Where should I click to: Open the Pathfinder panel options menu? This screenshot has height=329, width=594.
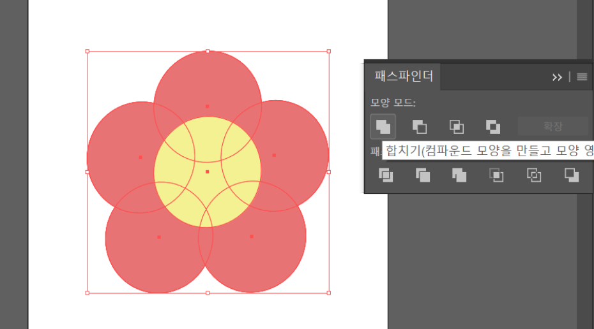(582, 77)
